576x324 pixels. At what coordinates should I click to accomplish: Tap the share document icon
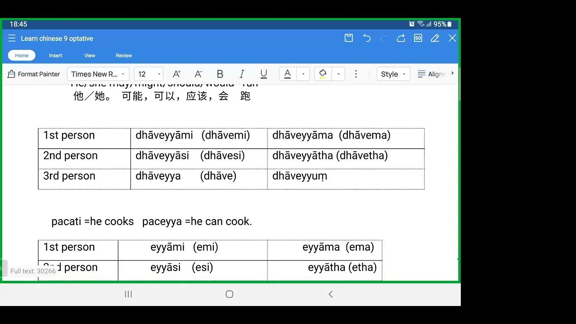pyautogui.click(x=401, y=38)
